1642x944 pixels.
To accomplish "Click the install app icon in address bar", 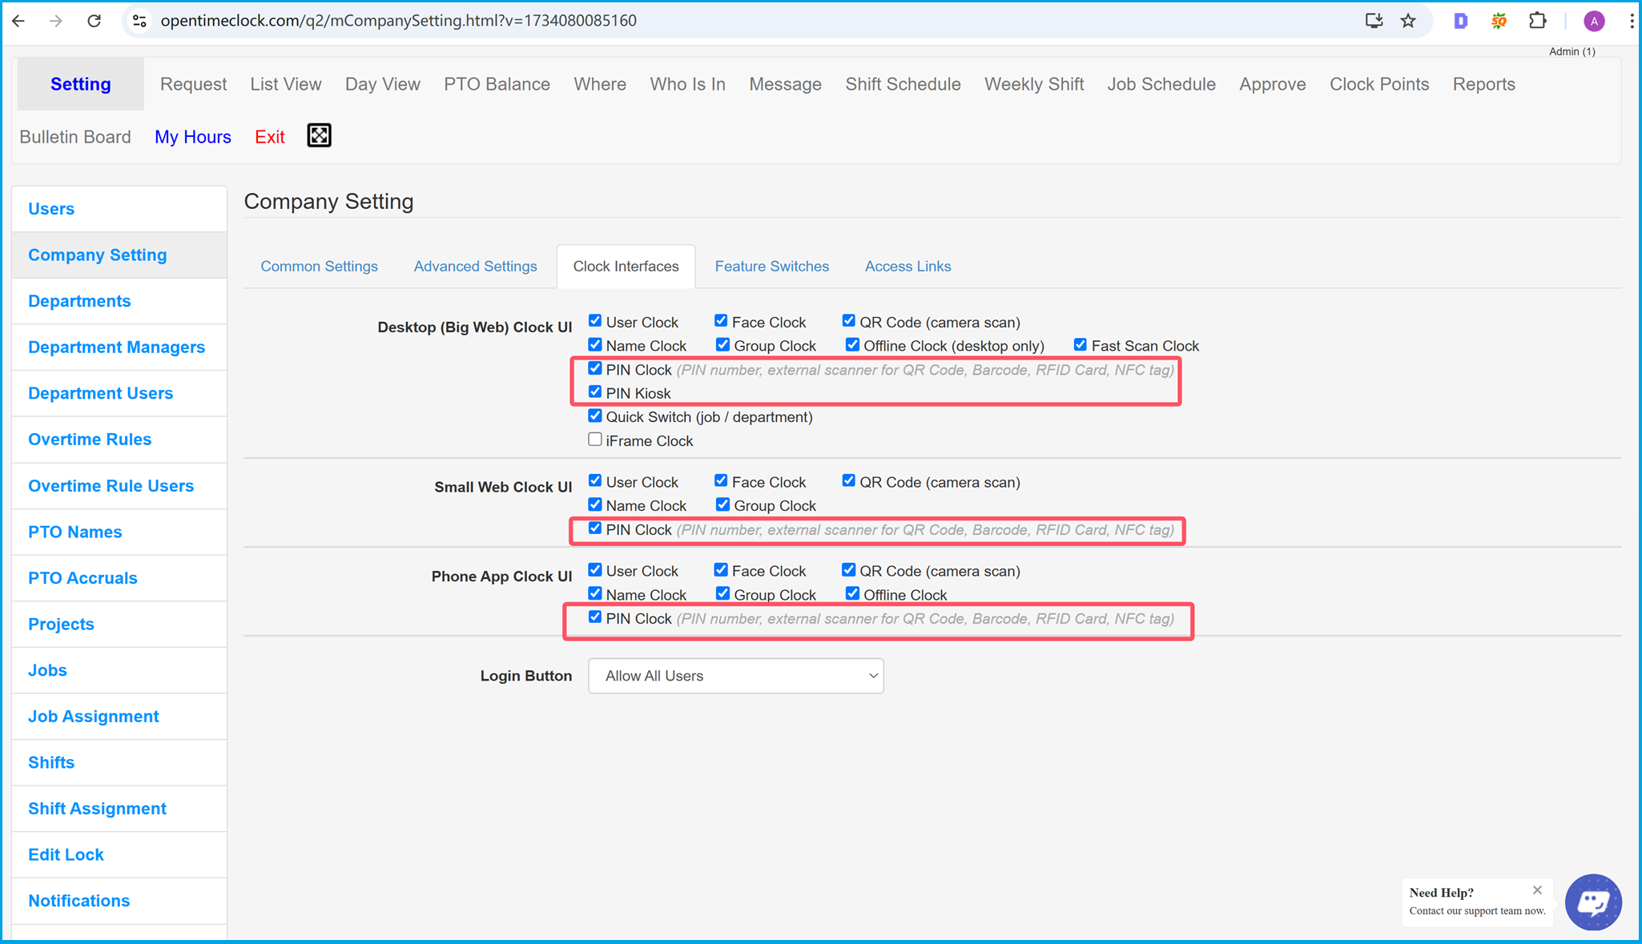I will tap(1374, 21).
